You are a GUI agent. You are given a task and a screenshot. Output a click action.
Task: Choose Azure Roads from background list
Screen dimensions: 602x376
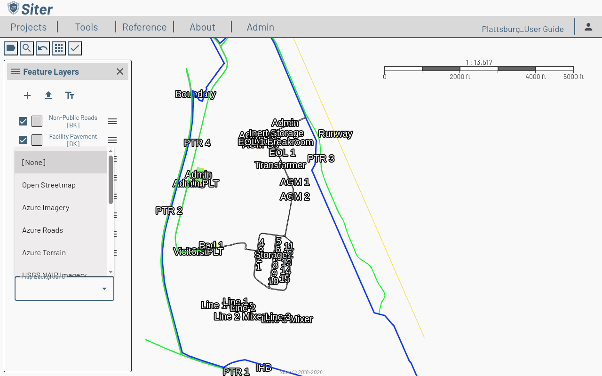[61, 230]
